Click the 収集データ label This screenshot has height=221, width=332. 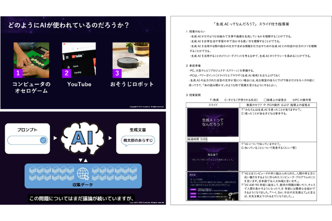coord(82,185)
